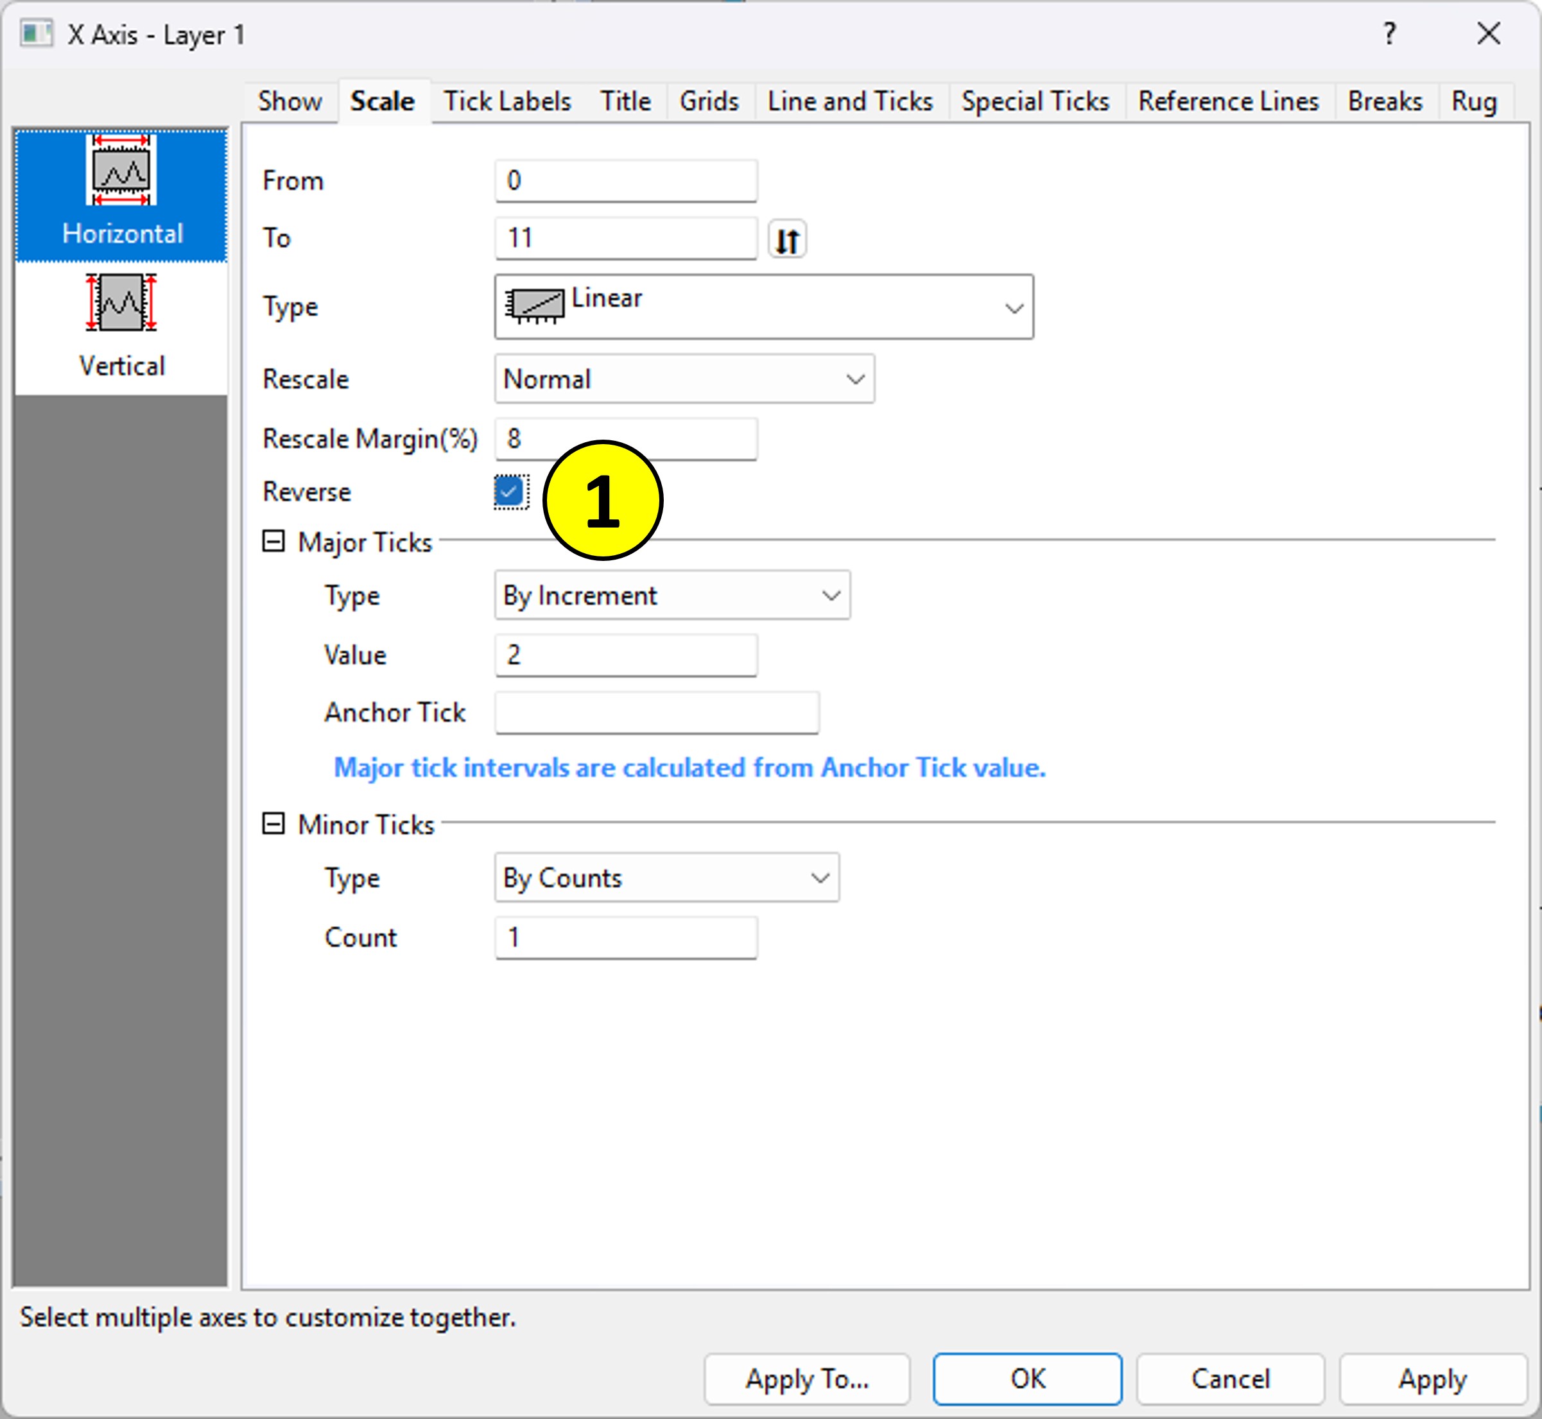
Task: Click the Rescale Margin(%) field
Action: click(626, 439)
